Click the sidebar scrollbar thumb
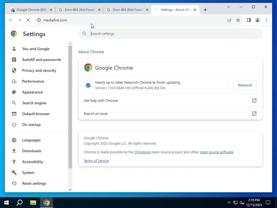This screenshot has width=277, height=208. coord(70,107)
